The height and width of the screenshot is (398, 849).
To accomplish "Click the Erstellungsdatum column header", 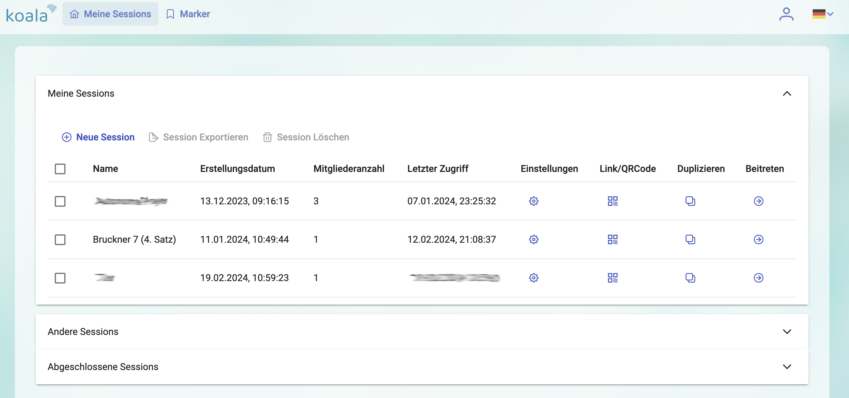I will pos(237,169).
